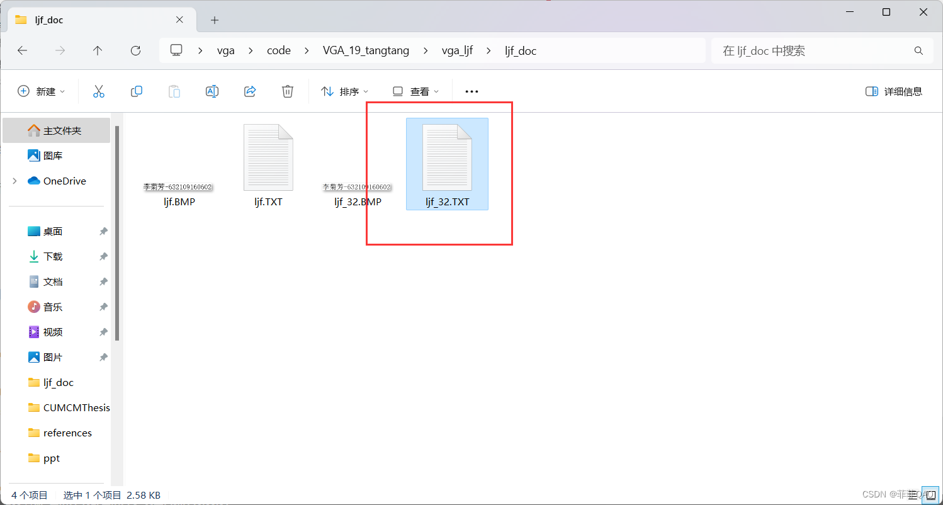The height and width of the screenshot is (505, 943).
Task: Open the 新建 (New) dropdown
Action: pos(42,91)
